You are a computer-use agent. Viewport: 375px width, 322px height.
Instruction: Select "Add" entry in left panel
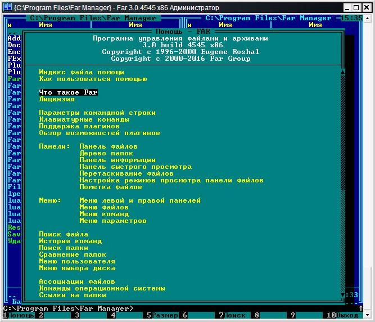pos(15,38)
